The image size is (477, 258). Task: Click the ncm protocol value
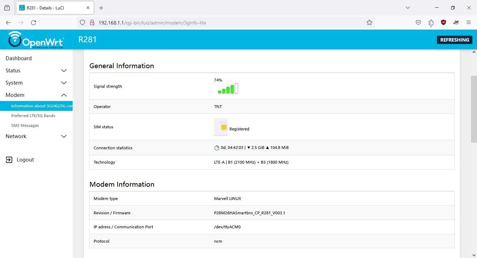pos(218,241)
